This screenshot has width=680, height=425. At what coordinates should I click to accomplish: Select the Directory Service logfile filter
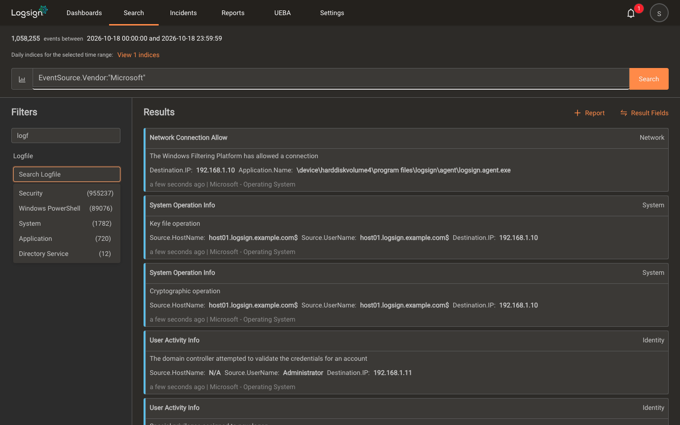[x=67, y=254]
